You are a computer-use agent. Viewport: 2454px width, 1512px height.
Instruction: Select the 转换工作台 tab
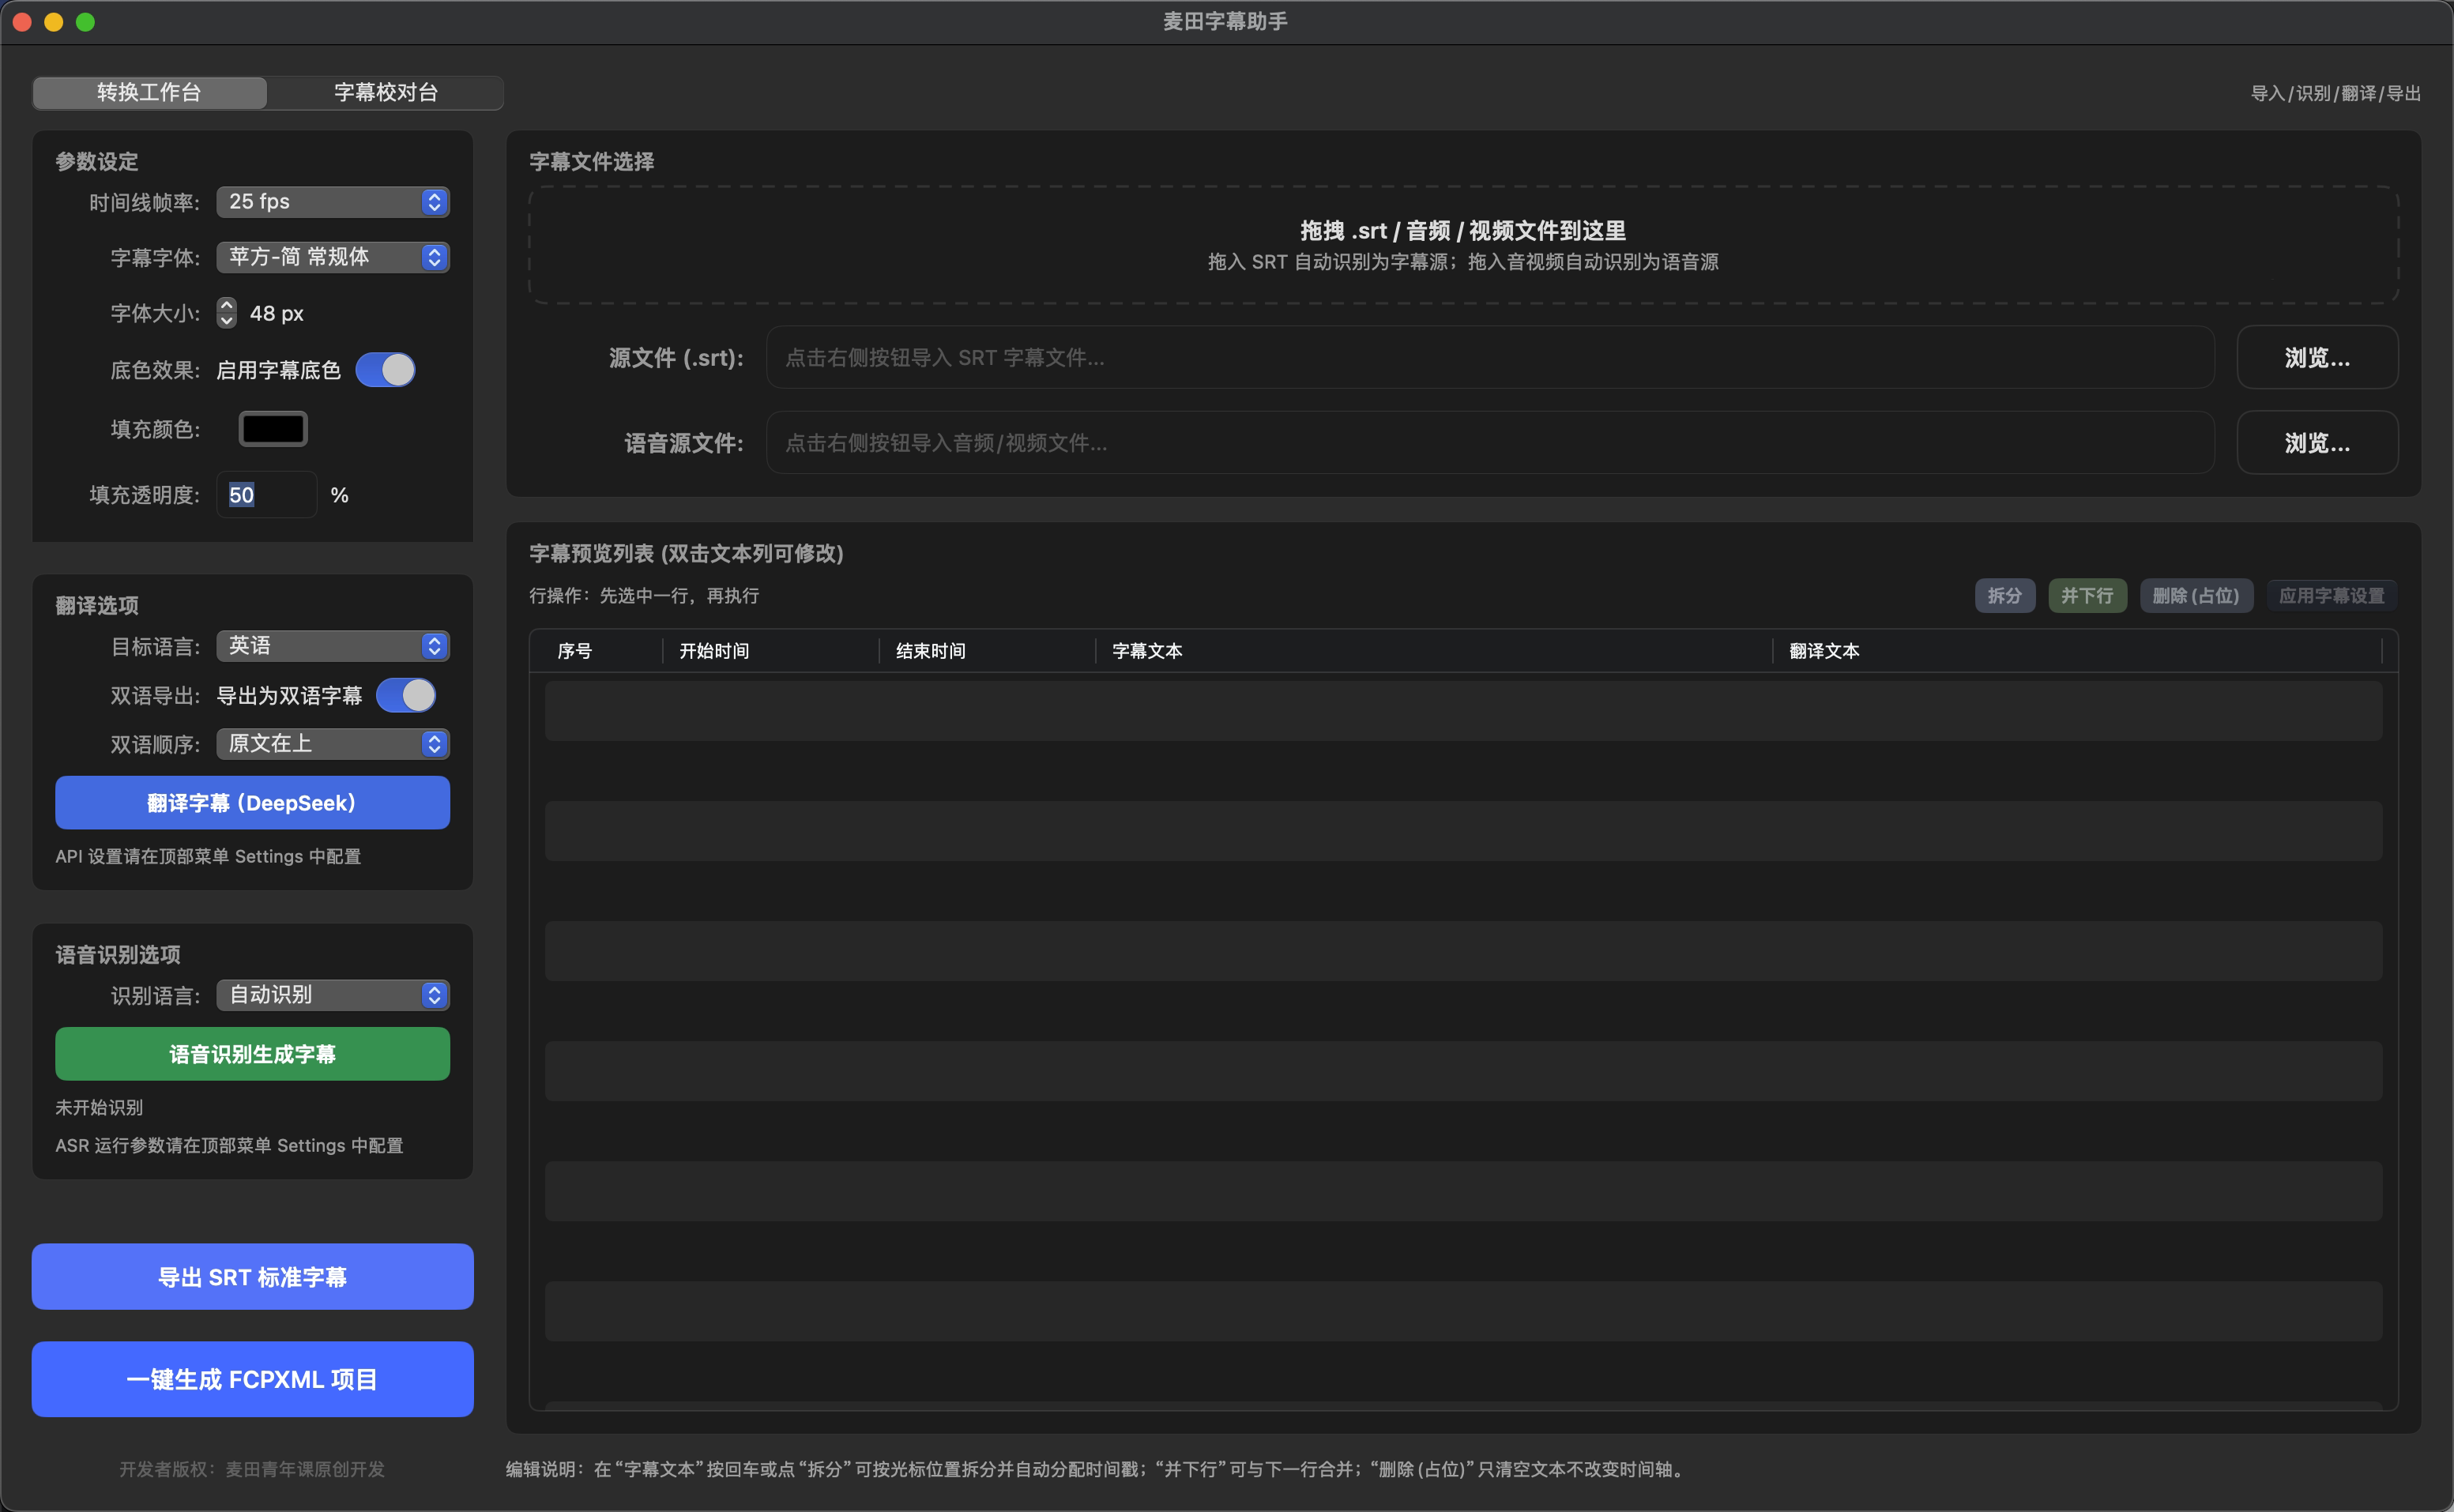click(x=149, y=93)
